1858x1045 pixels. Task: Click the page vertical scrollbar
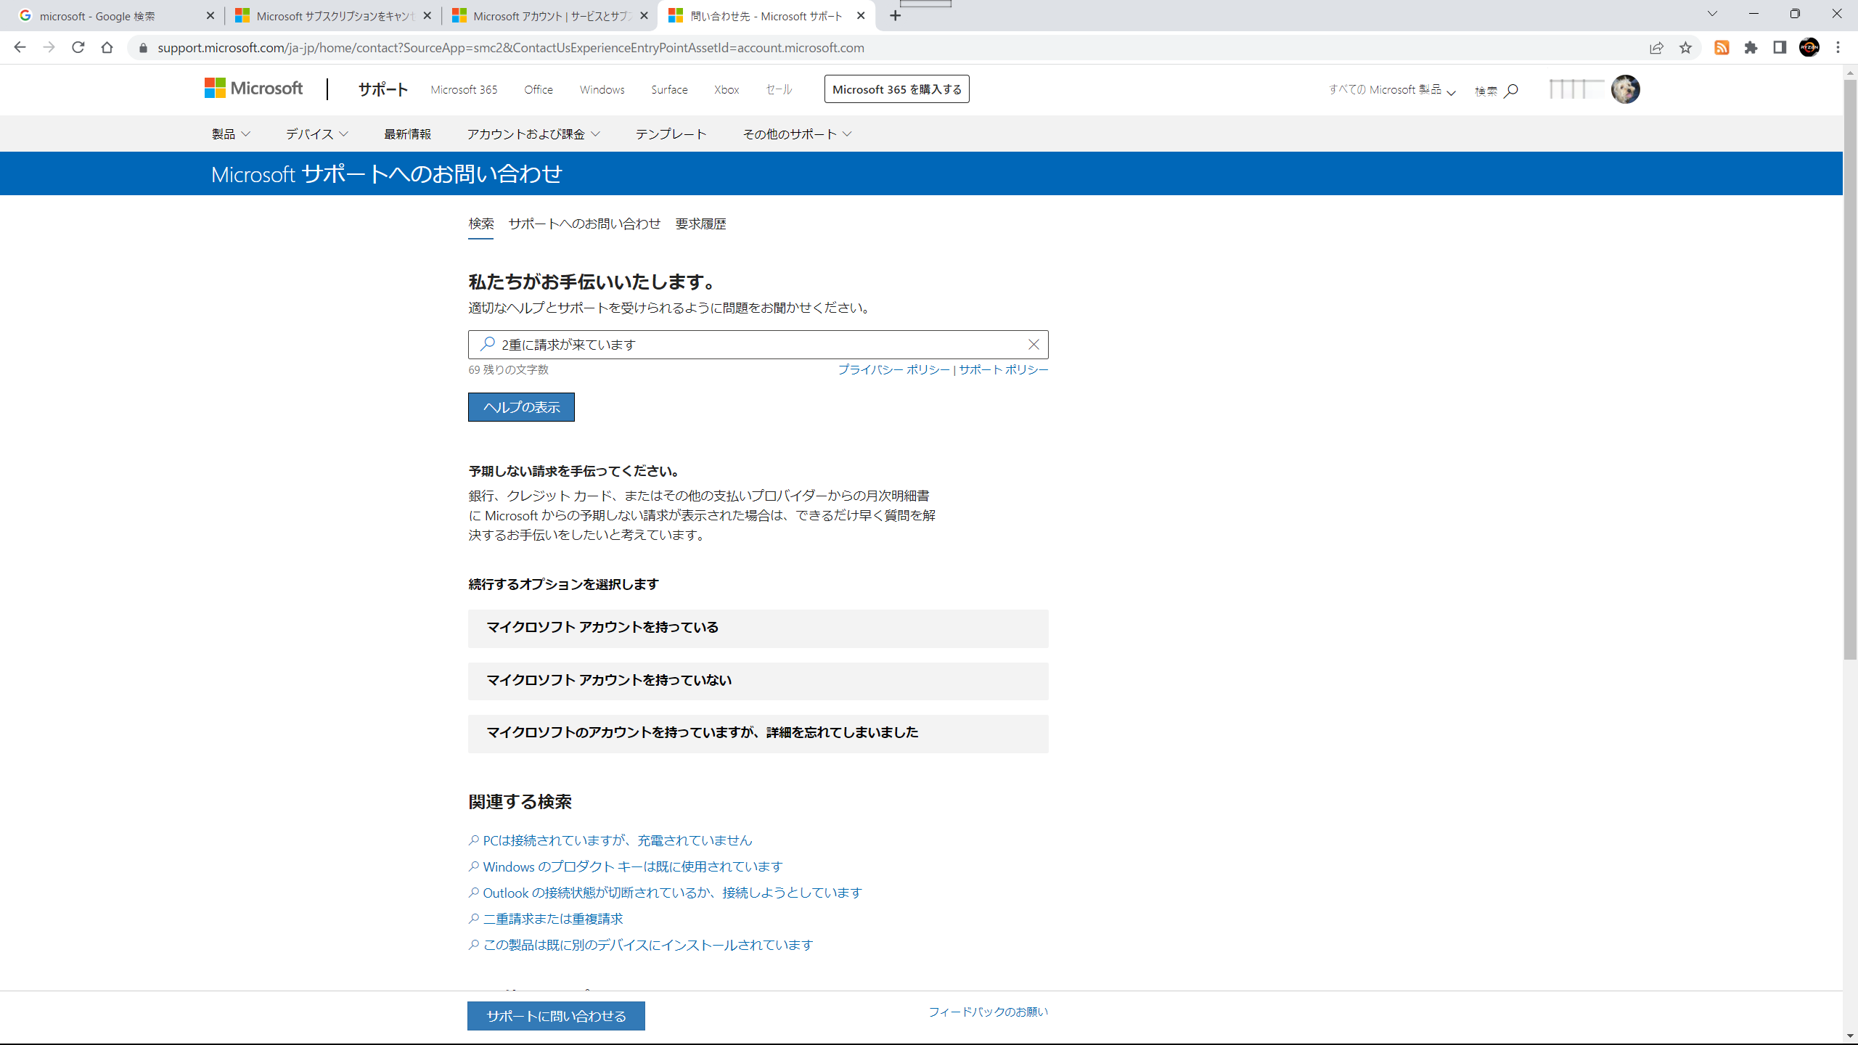pyautogui.click(x=1850, y=370)
